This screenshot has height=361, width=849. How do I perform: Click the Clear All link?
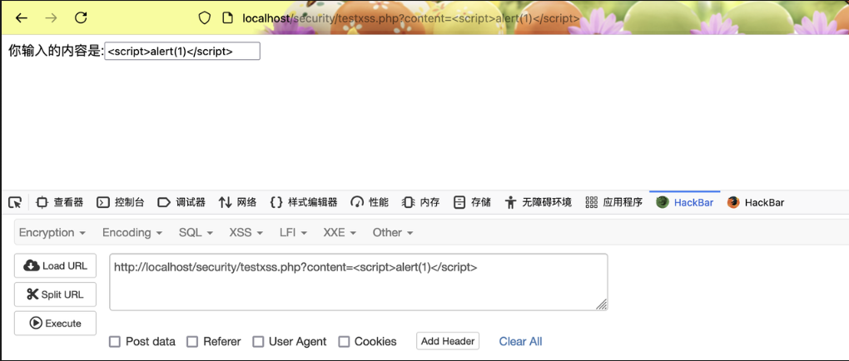[520, 342]
